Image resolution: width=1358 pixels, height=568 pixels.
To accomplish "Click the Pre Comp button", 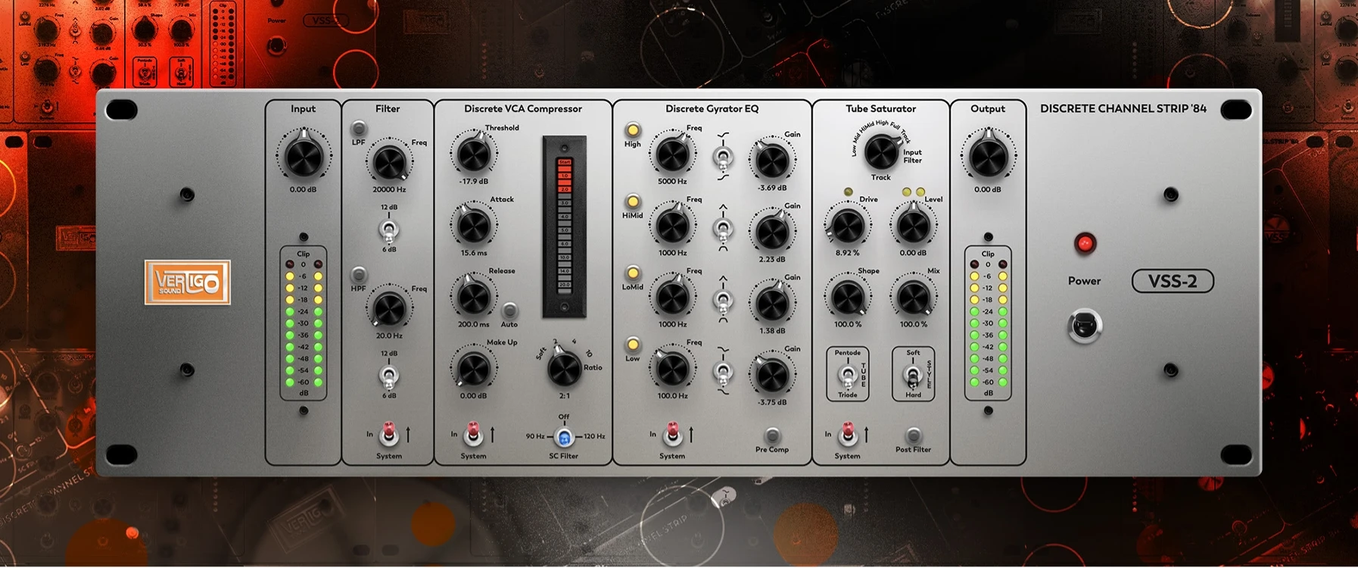I will pyautogui.click(x=771, y=435).
